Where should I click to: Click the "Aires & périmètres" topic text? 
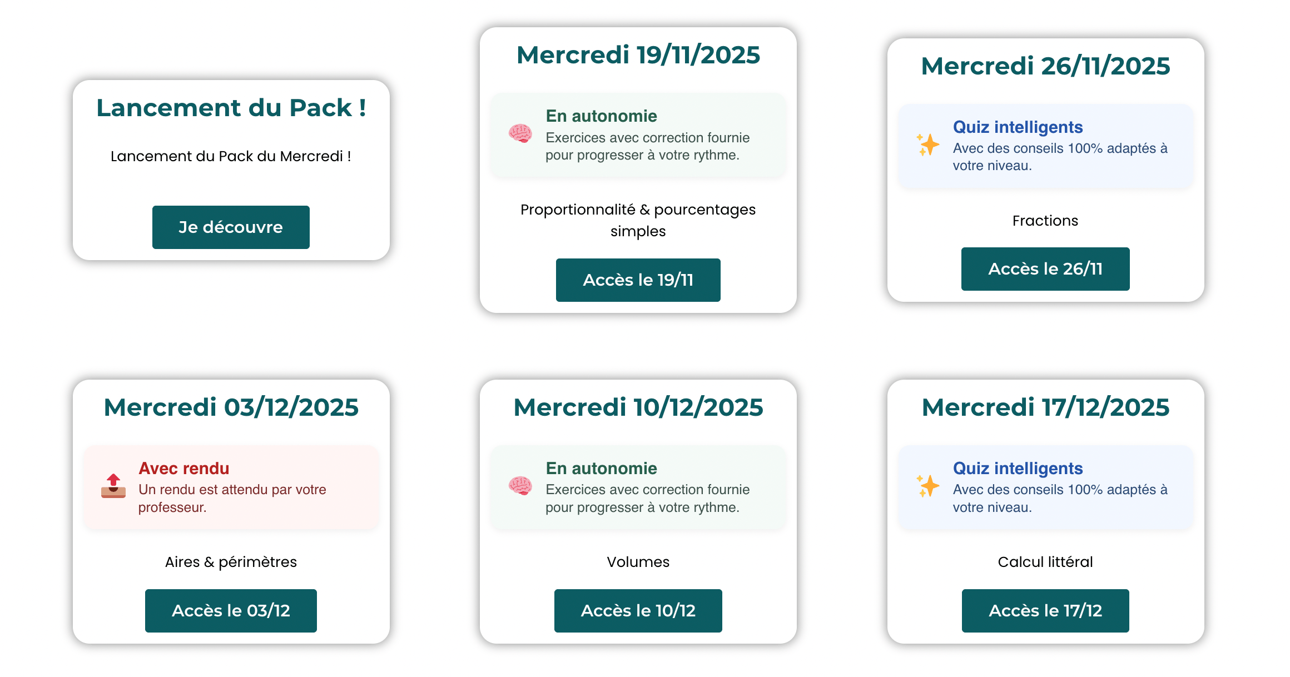231,562
